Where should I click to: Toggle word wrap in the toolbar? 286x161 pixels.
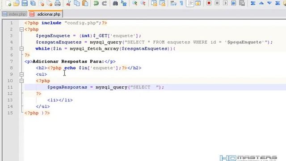(x=173, y=3)
